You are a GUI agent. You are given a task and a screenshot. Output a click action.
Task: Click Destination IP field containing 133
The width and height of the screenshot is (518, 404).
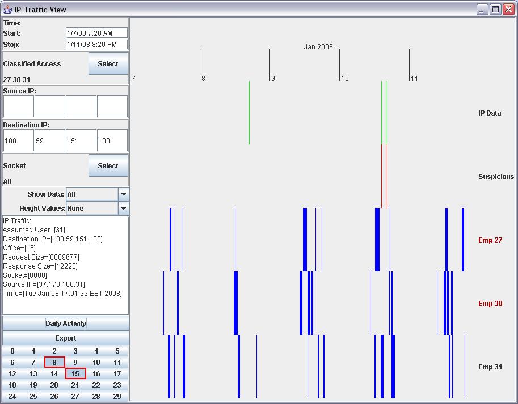click(x=112, y=141)
